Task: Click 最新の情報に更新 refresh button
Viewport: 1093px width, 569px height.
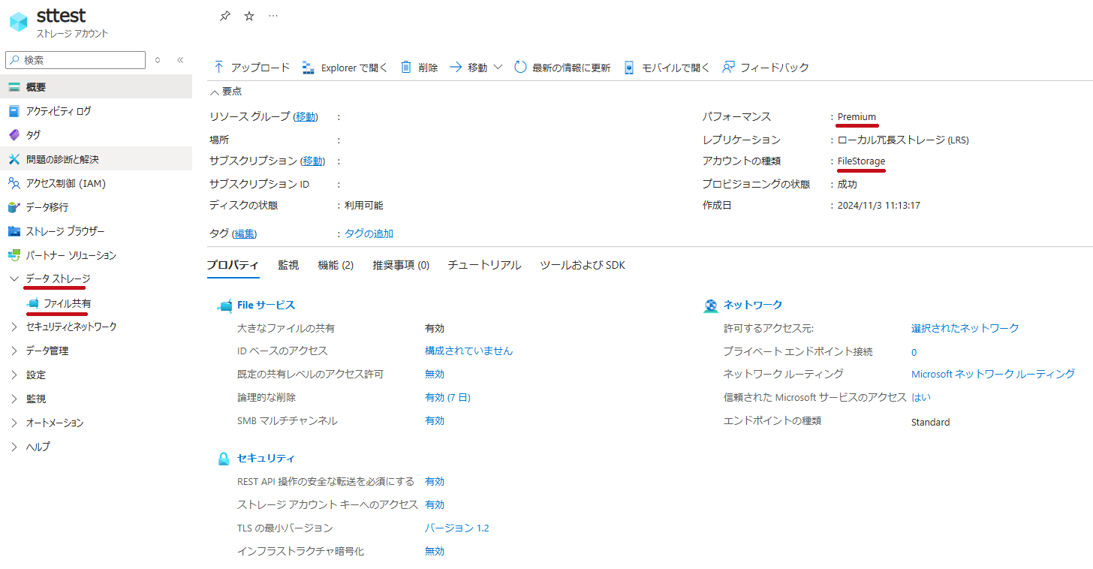Action: coord(562,68)
